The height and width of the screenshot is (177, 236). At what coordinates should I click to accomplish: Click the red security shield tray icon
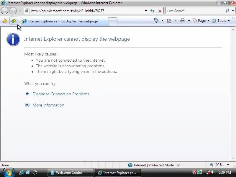(194, 172)
